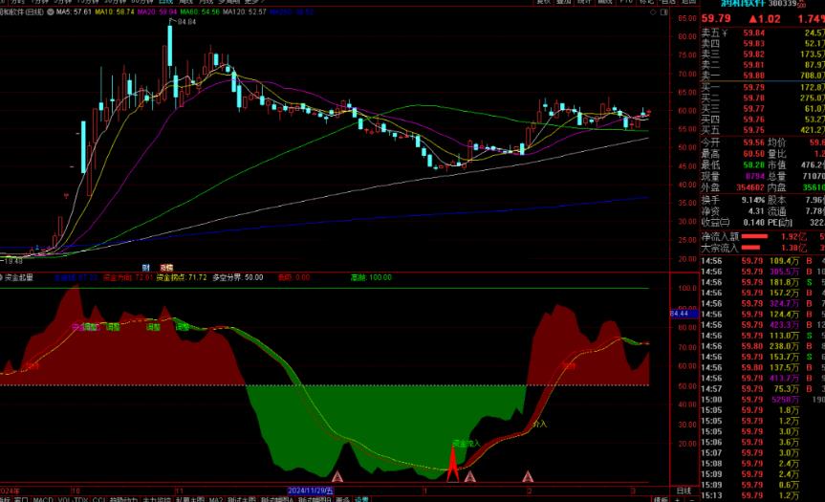Click the 买五 59.75 bid row
Screen dimensions: 825x502
(x=763, y=130)
